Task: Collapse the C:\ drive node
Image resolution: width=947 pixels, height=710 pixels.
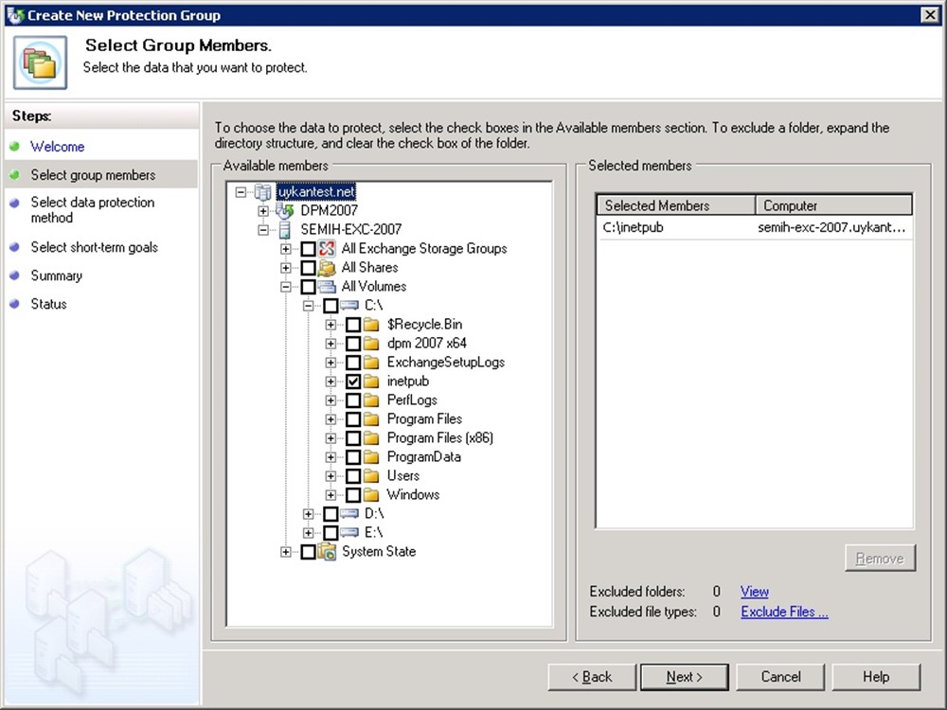Action: tap(309, 305)
